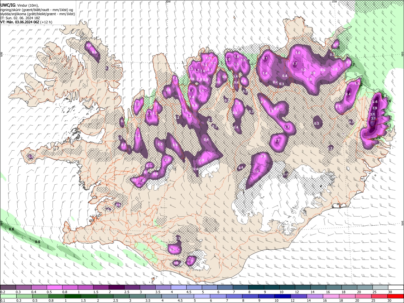Select the '2.6' precipitation value on the east coast
The height and width of the screenshot is (303, 404).
point(375,102)
